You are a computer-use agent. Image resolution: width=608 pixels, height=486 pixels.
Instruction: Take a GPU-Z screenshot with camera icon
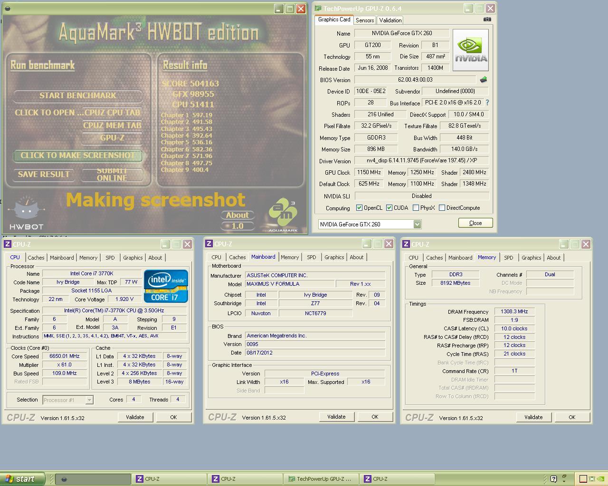tap(487, 19)
